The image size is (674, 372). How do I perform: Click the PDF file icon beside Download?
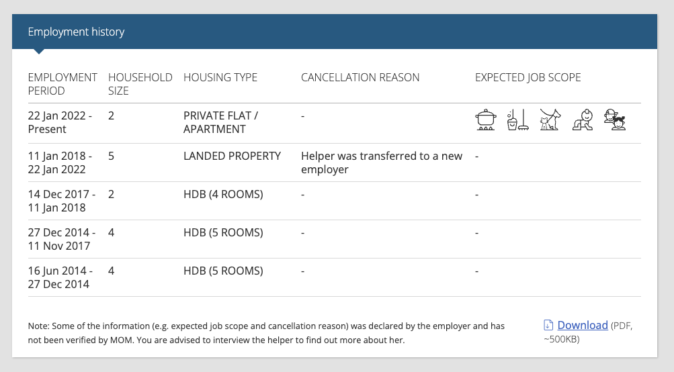click(548, 325)
